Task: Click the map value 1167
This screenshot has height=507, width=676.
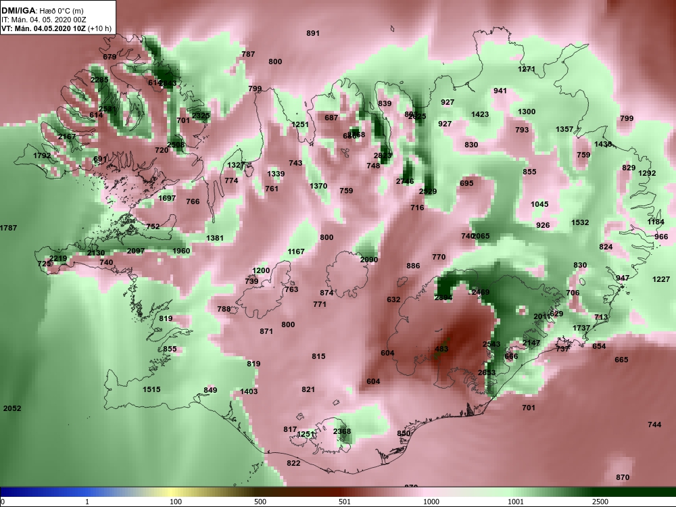Action: pyautogui.click(x=296, y=251)
